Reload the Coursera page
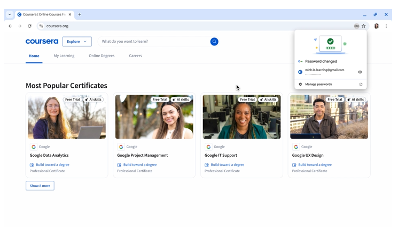Image resolution: width=398 pixels, height=229 pixels. click(x=29, y=26)
